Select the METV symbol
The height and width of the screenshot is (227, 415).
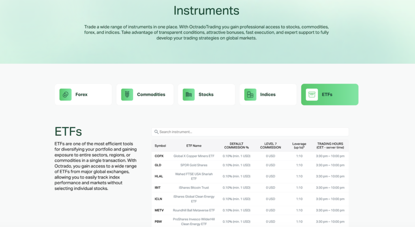click(159, 210)
